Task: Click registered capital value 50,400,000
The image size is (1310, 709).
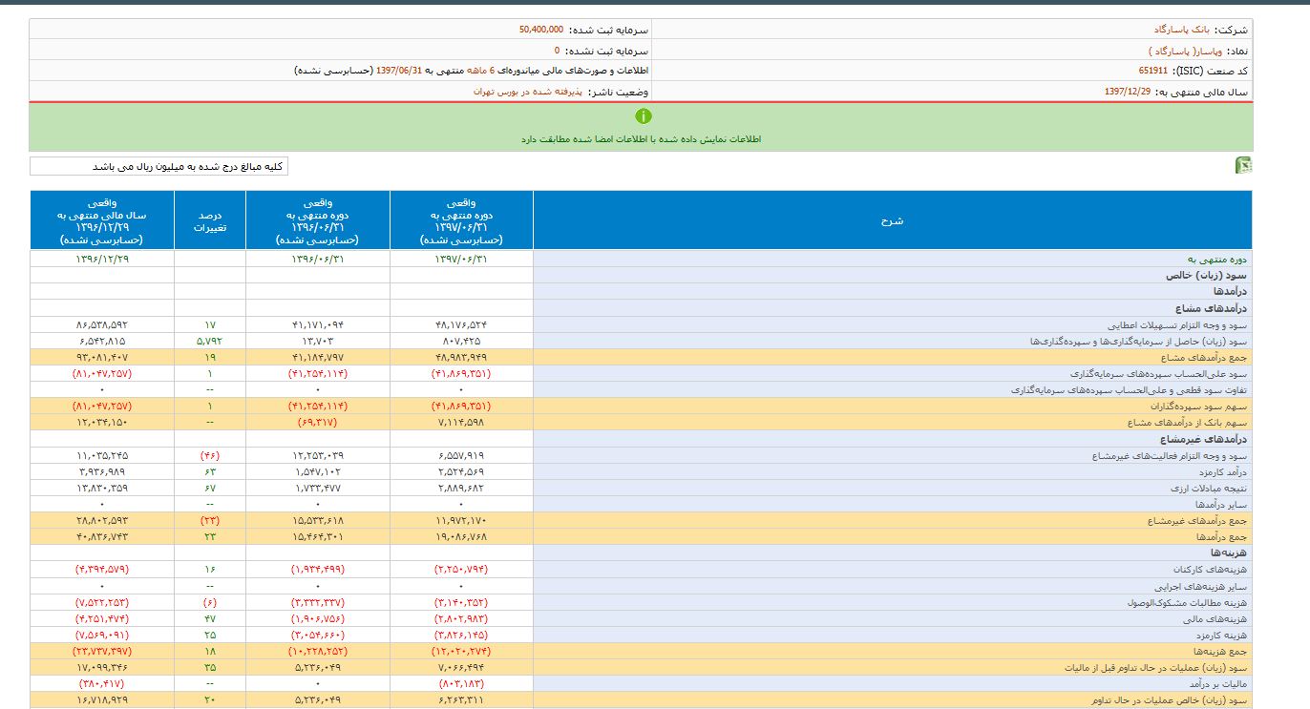Action: pyautogui.click(x=540, y=30)
